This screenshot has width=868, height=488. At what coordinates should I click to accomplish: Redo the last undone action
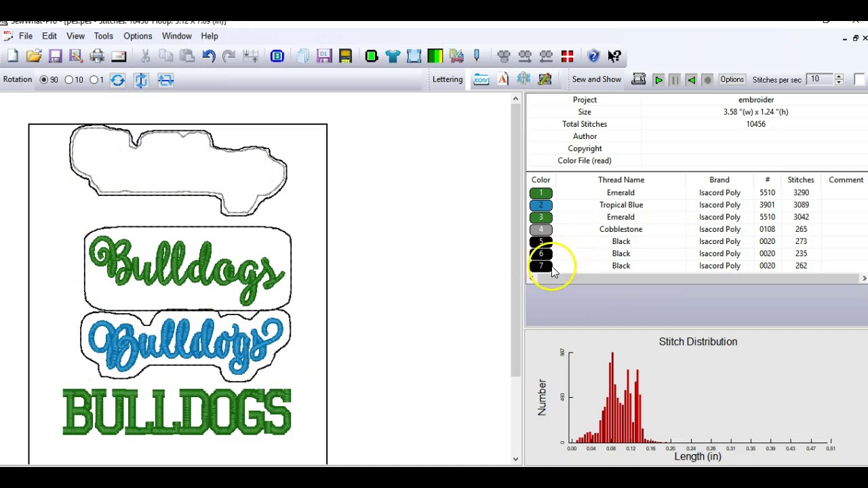[229, 56]
